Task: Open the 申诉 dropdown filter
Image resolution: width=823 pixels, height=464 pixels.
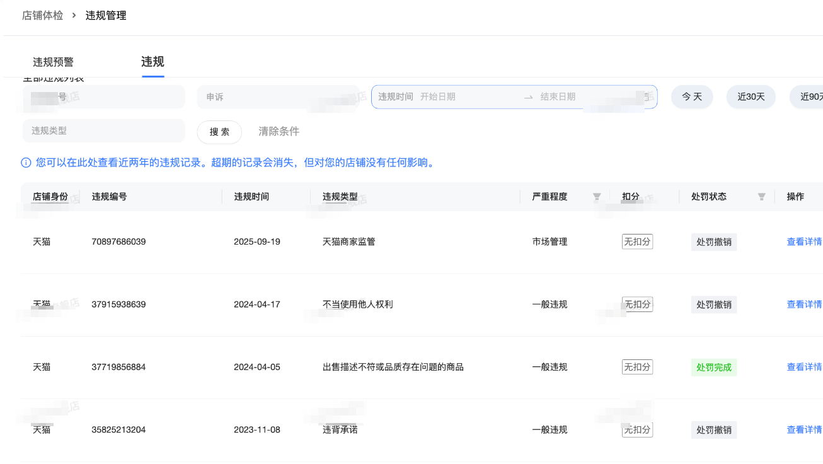Action: (277, 97)
